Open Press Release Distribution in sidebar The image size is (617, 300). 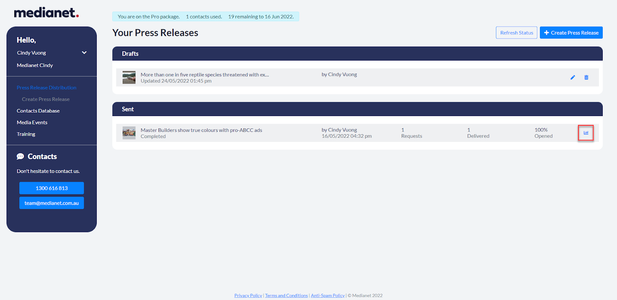click(47, 88)
